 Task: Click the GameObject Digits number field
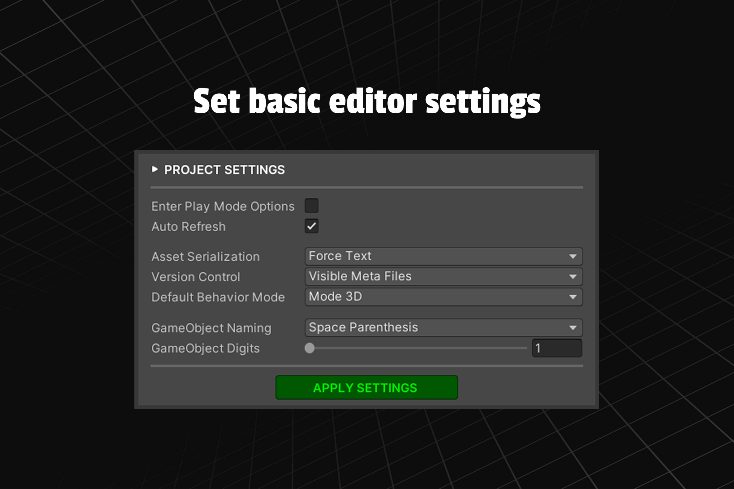pyautogui.click(x=556, y=348)
